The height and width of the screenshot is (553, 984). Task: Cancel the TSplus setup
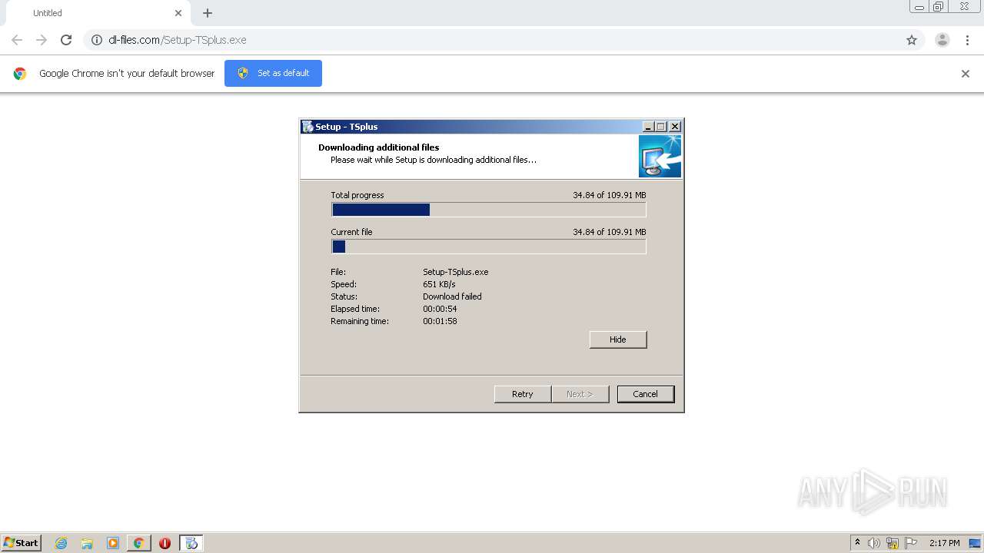[646, 394]
